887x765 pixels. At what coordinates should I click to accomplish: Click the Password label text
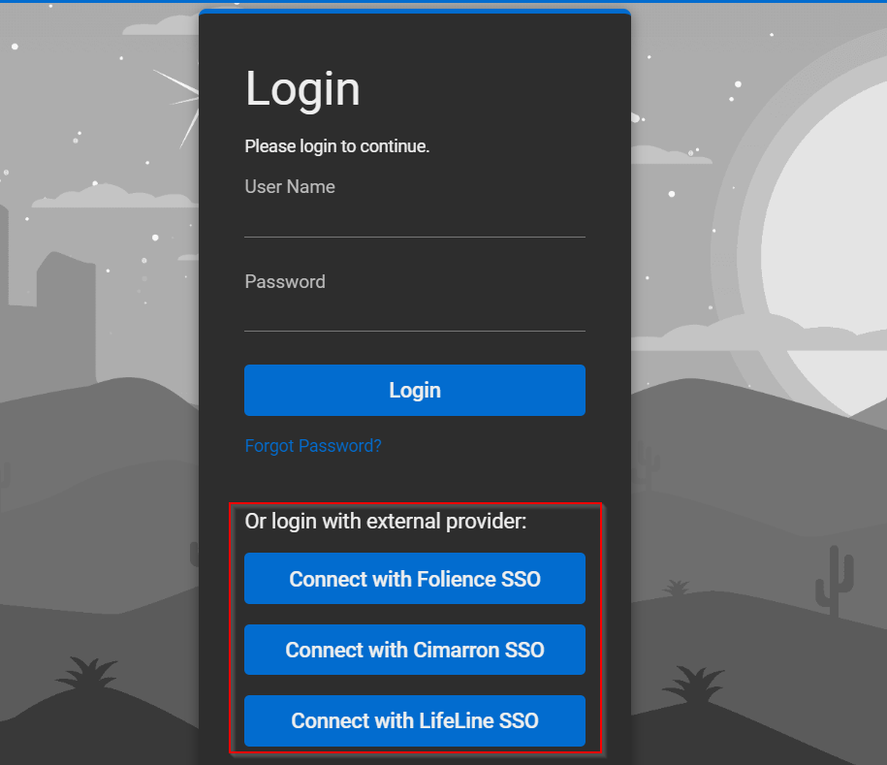tap(285, 282)
